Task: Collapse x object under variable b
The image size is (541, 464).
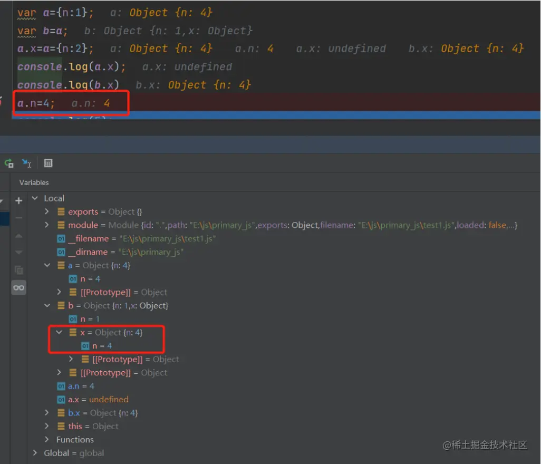Action: click(59, 332)
